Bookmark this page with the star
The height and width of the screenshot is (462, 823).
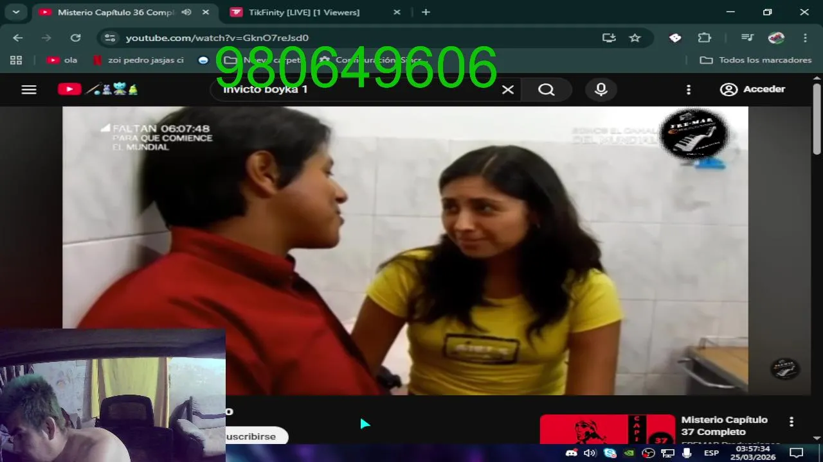coord(635,38)
